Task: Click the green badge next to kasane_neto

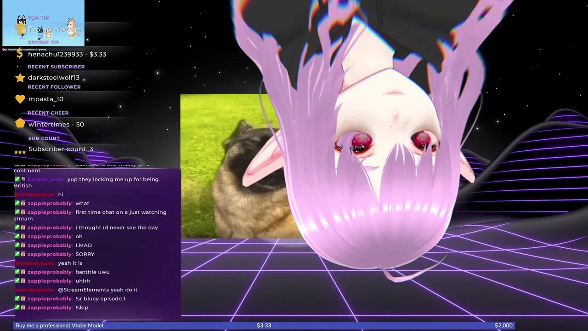Action: point(17,179)
